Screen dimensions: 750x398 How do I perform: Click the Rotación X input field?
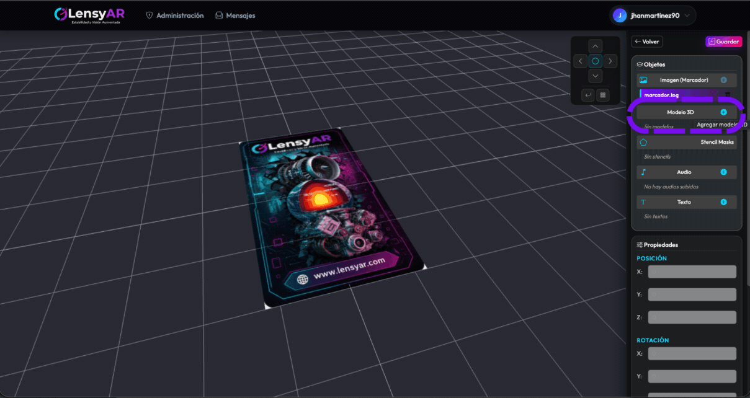pyautogui.click(x=692, y=353)
